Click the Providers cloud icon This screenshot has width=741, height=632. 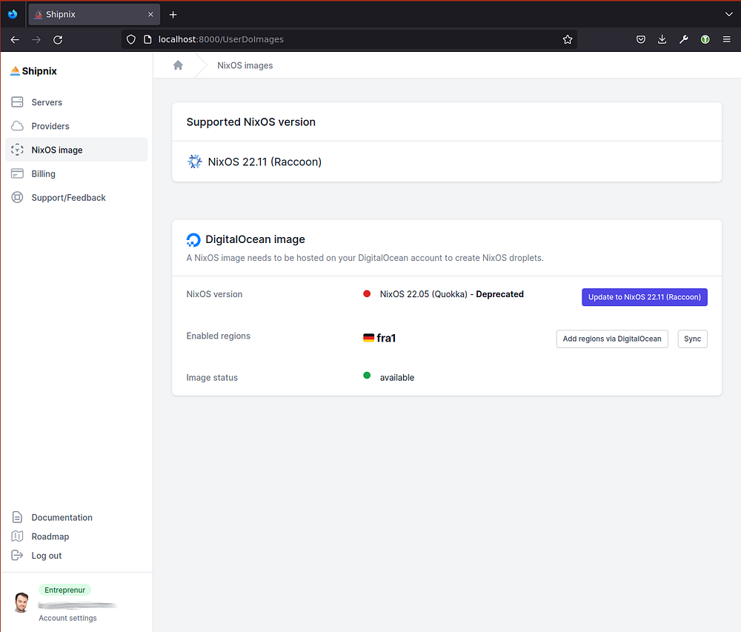[x=17, y=126]
